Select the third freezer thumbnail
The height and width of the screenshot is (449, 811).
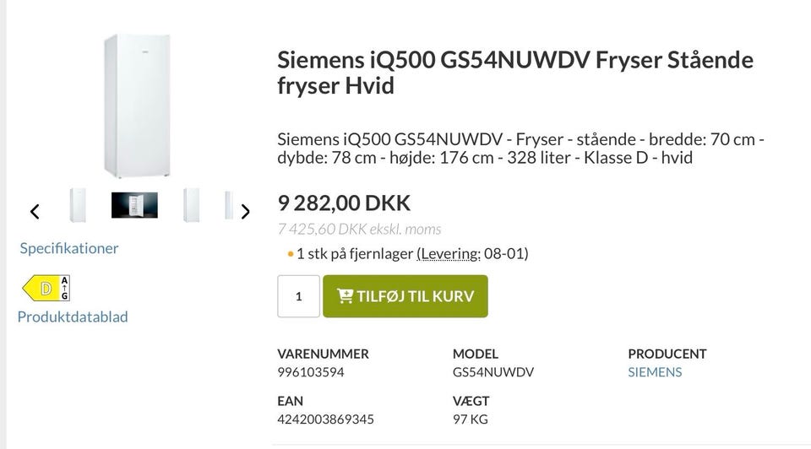192,205
